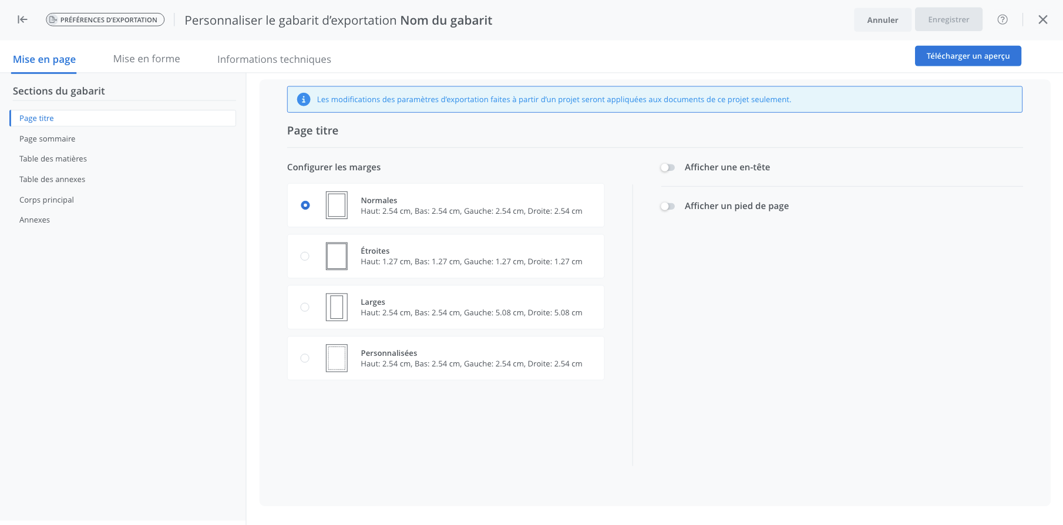Screen dimensions: 1063x525
Task: Enable the Afficher une en-tête toggle
Action: click(667, 167)
